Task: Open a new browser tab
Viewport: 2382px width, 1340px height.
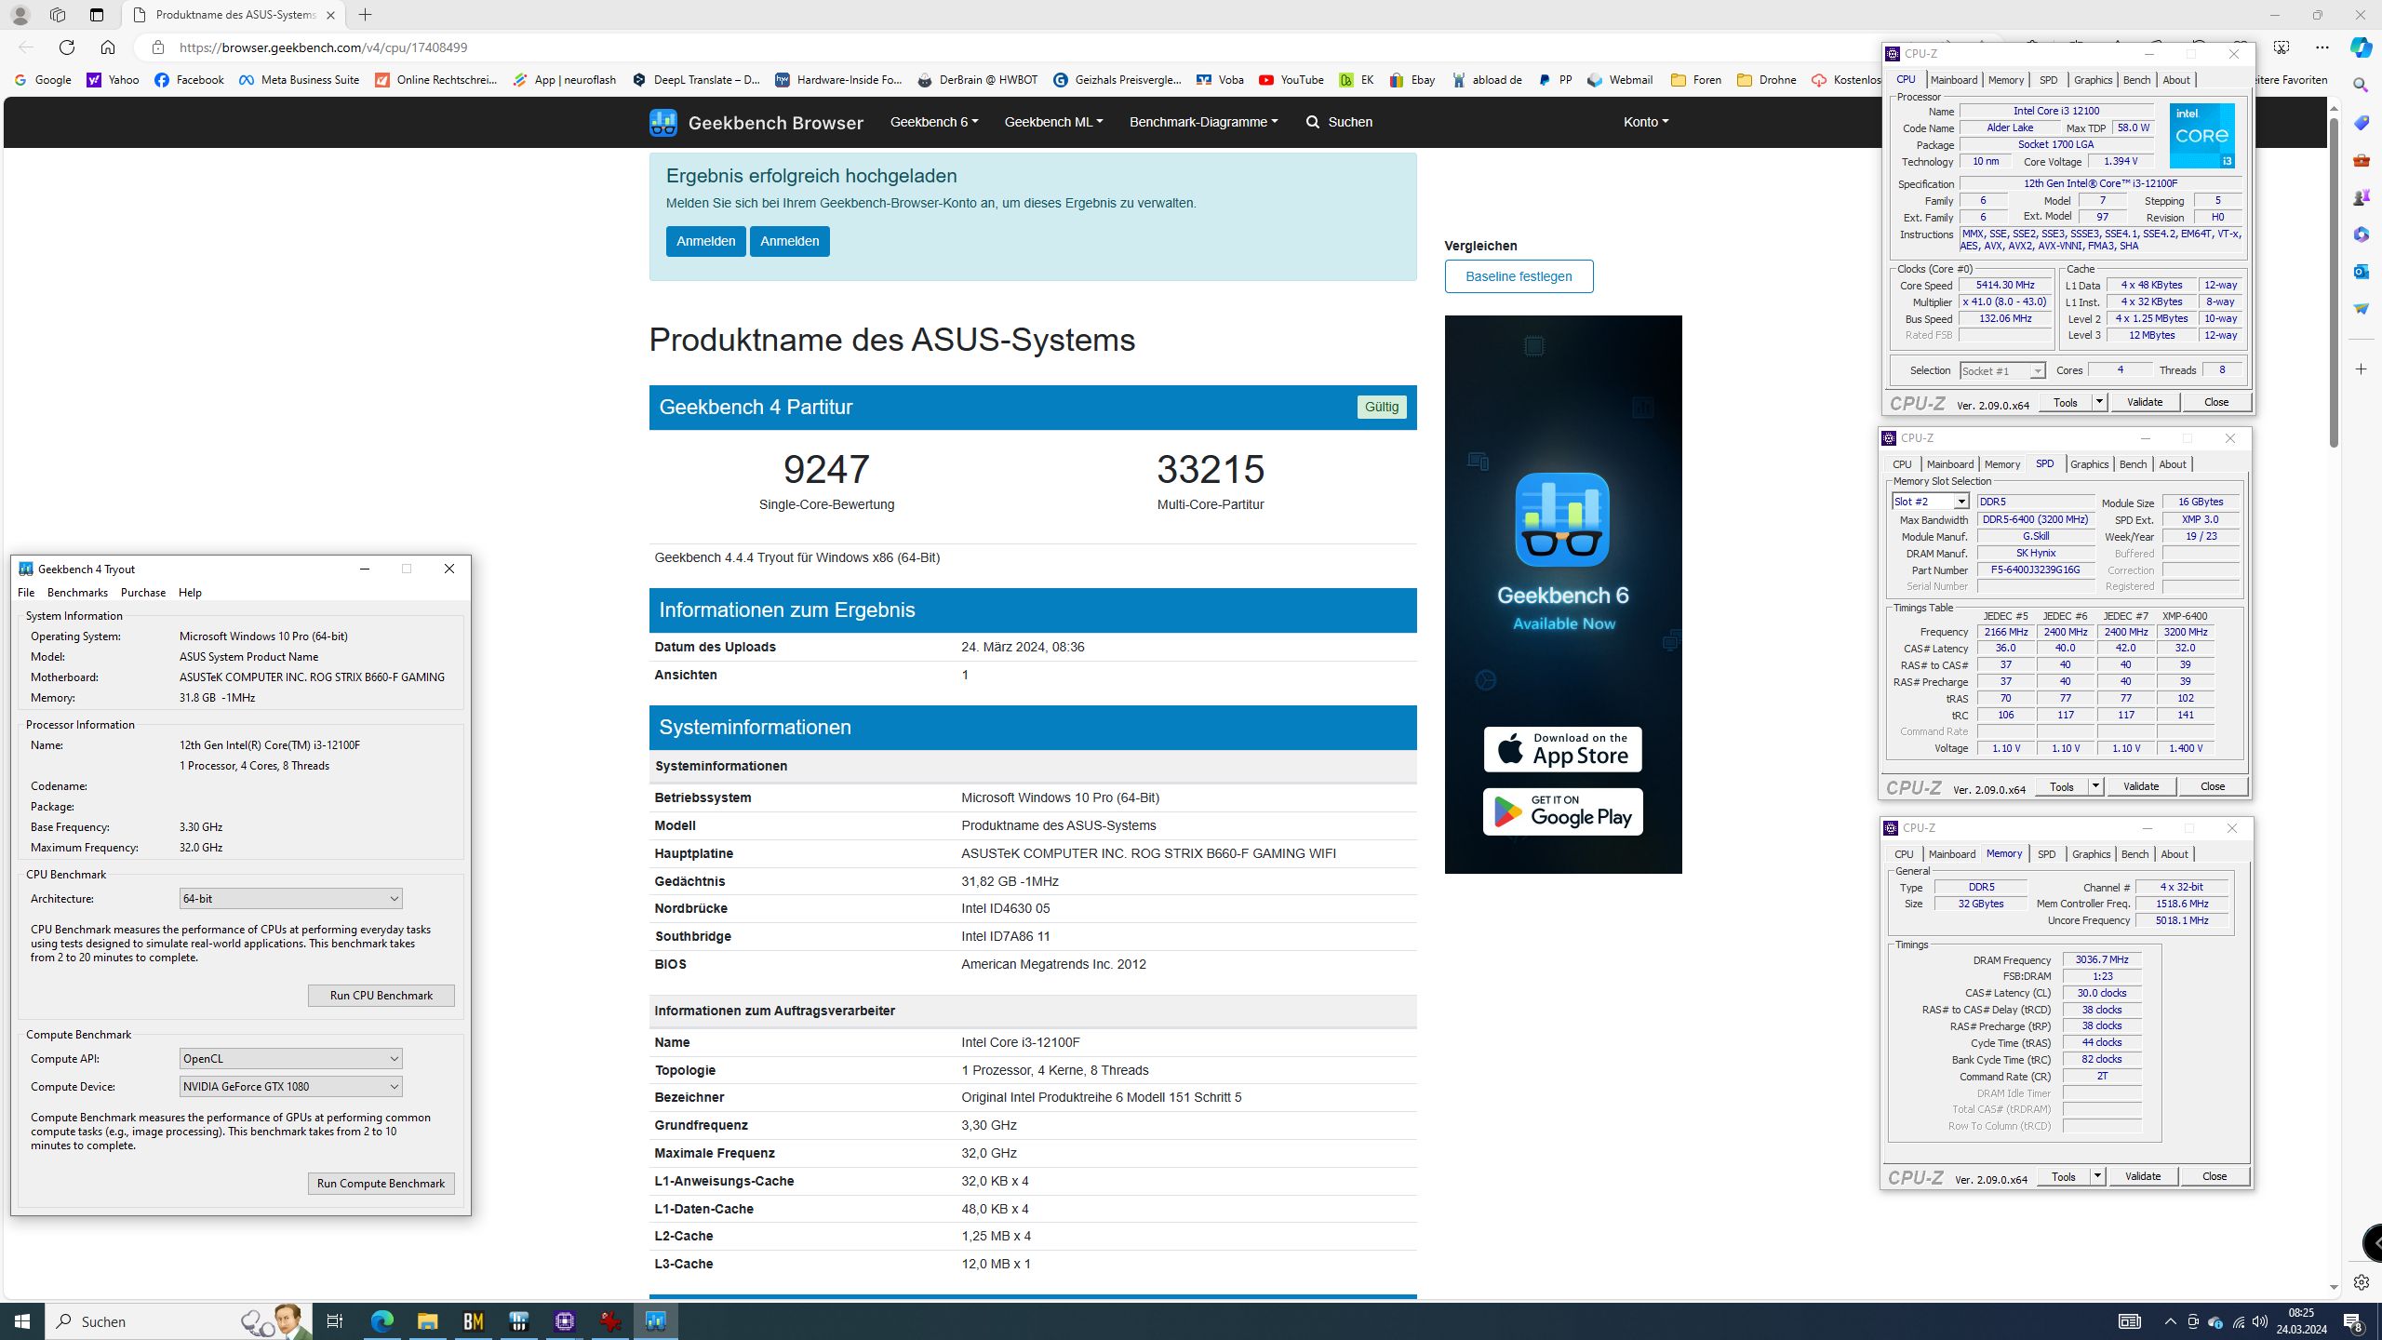Action: (365, 15)
